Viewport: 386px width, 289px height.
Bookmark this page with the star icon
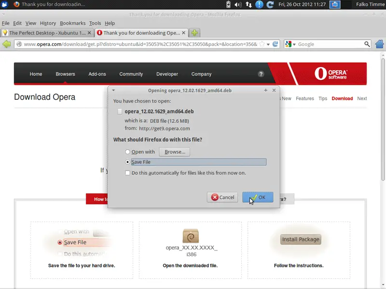pyautogui.click(x=262, y=44)
